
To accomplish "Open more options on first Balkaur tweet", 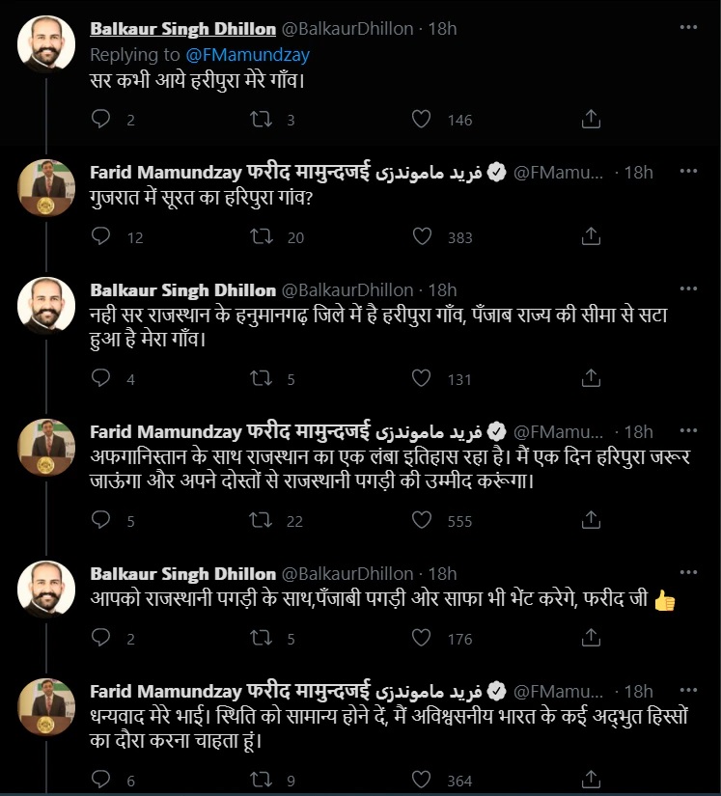I will [688, 29].
